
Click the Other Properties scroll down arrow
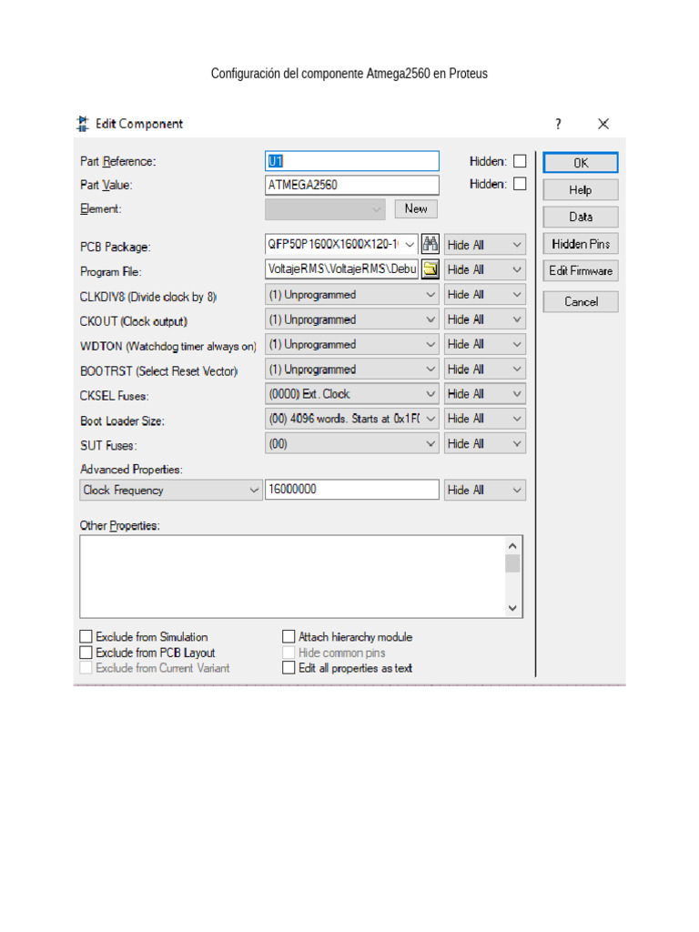(512, 608)
